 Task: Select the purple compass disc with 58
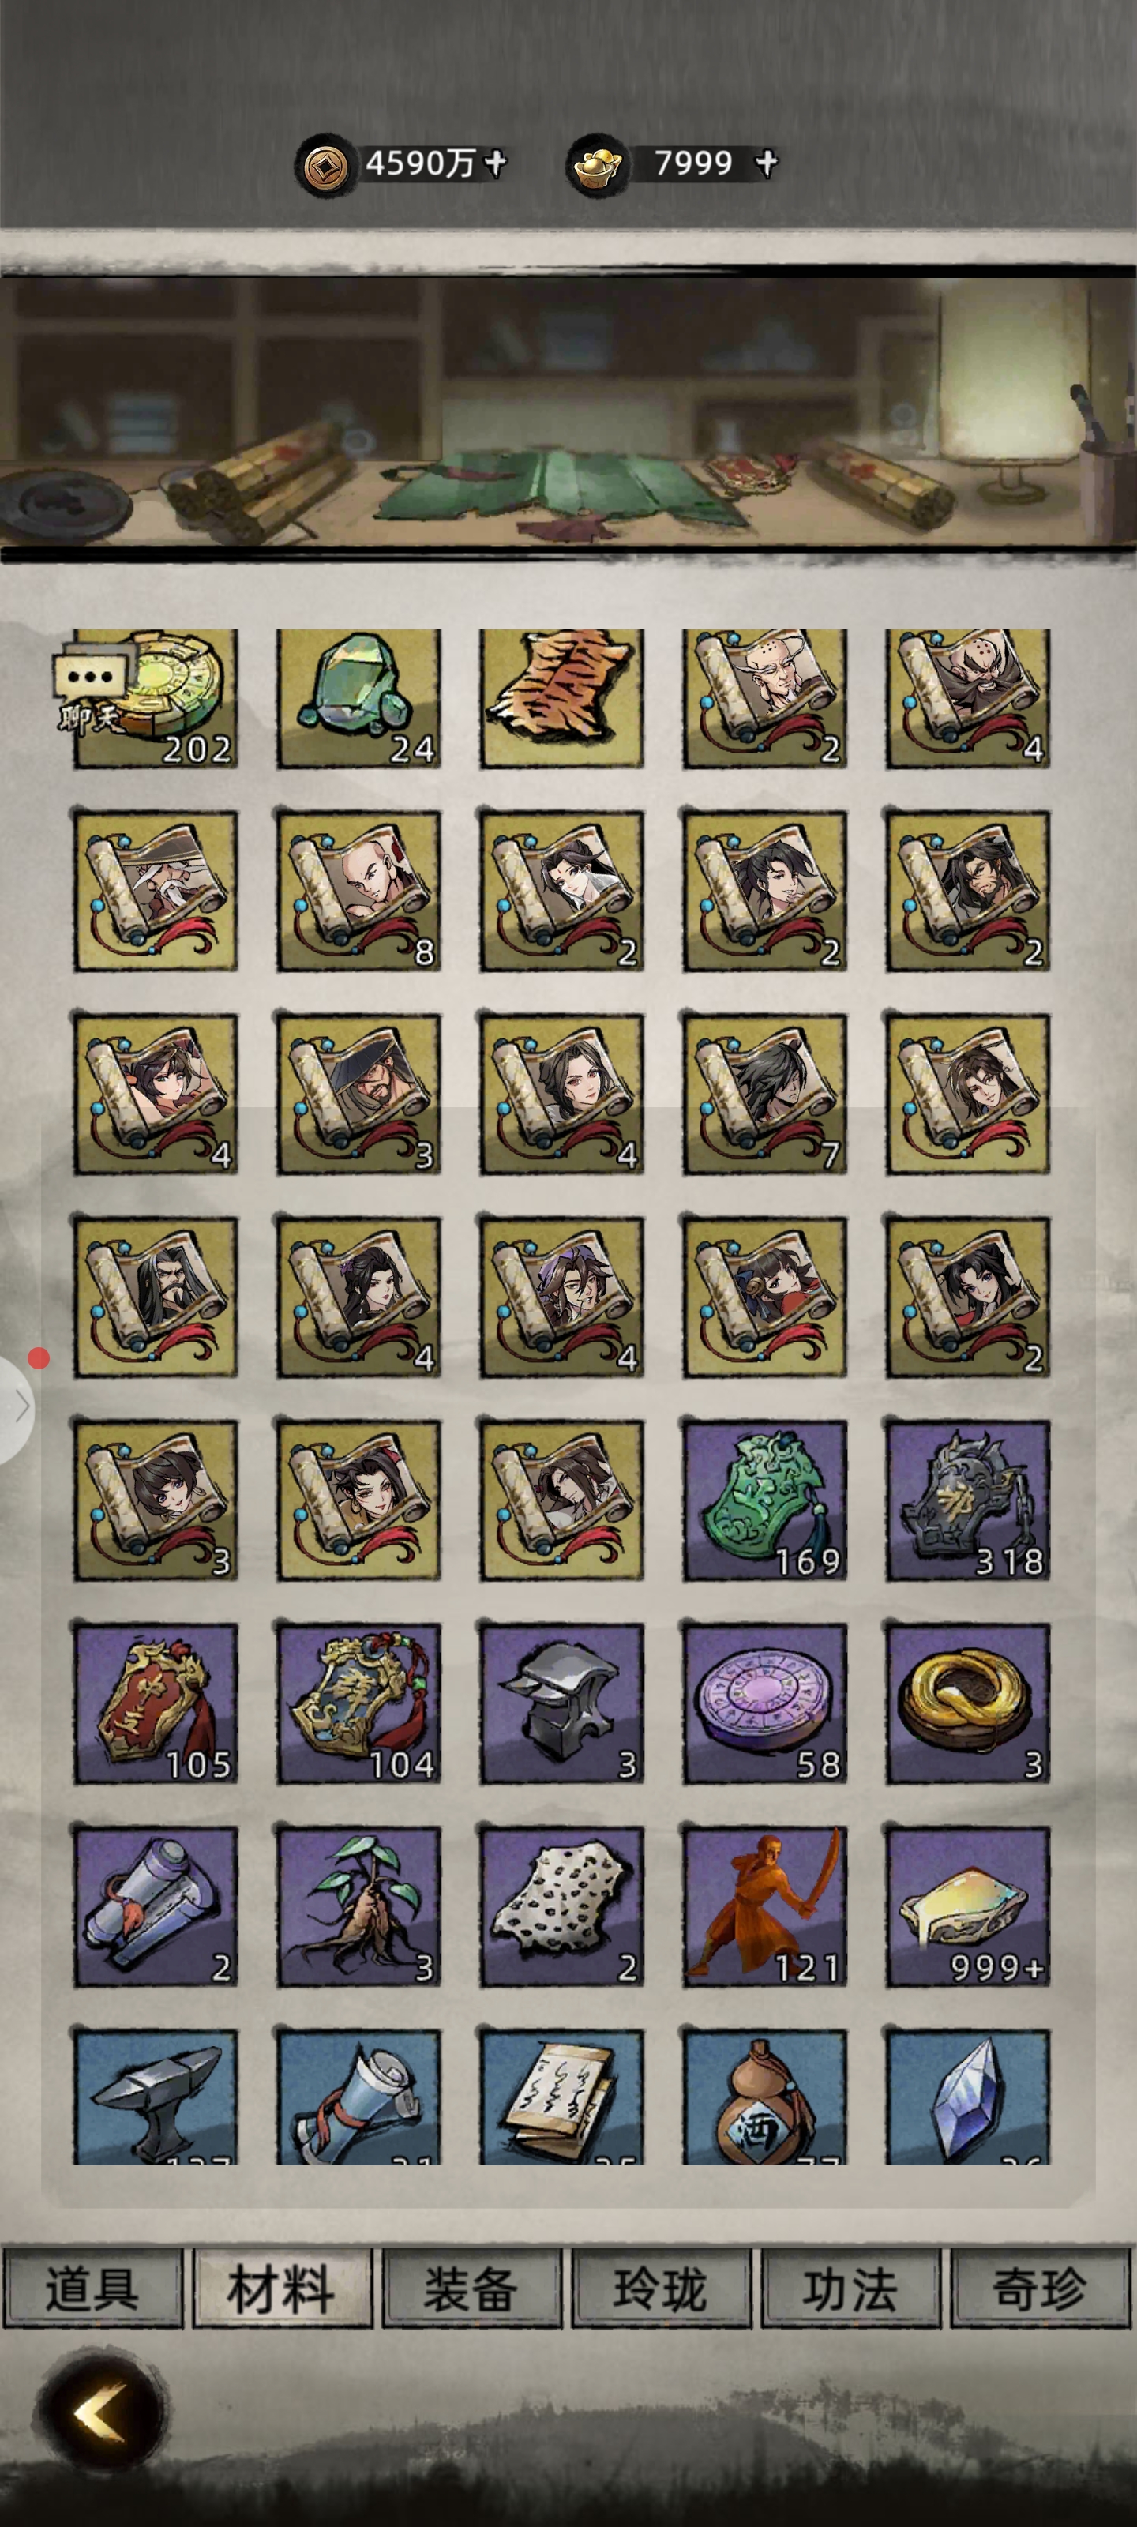[765, 1703]
